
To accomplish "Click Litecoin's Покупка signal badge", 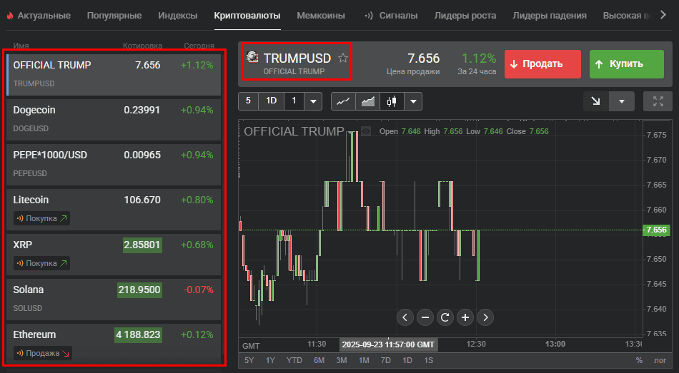I will 41,219.
